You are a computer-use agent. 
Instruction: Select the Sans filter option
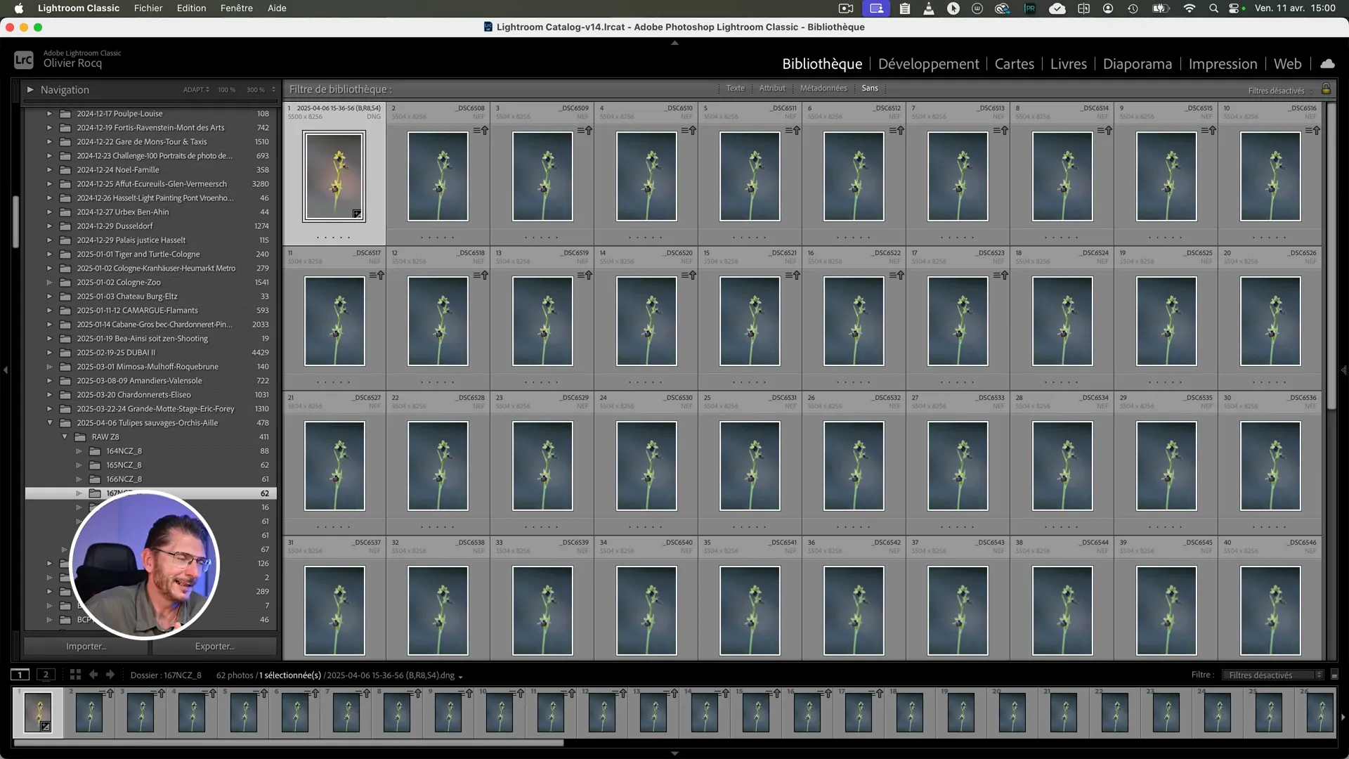coord(870,89)
